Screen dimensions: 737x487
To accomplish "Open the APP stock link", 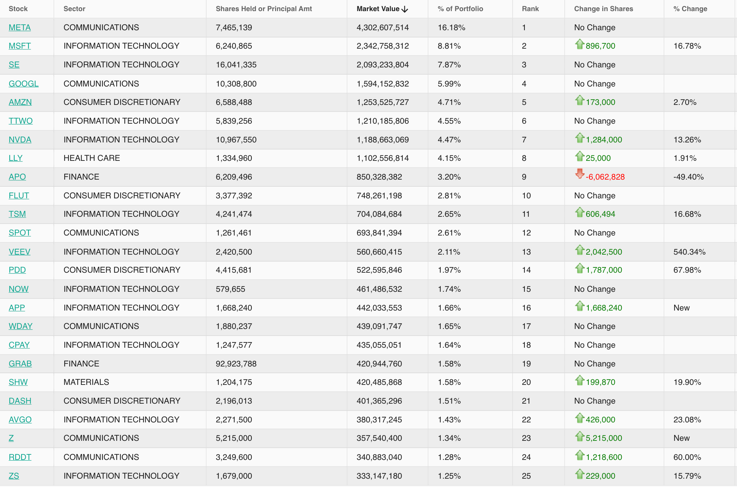I will pyautogui.click(x=17, y=308).
